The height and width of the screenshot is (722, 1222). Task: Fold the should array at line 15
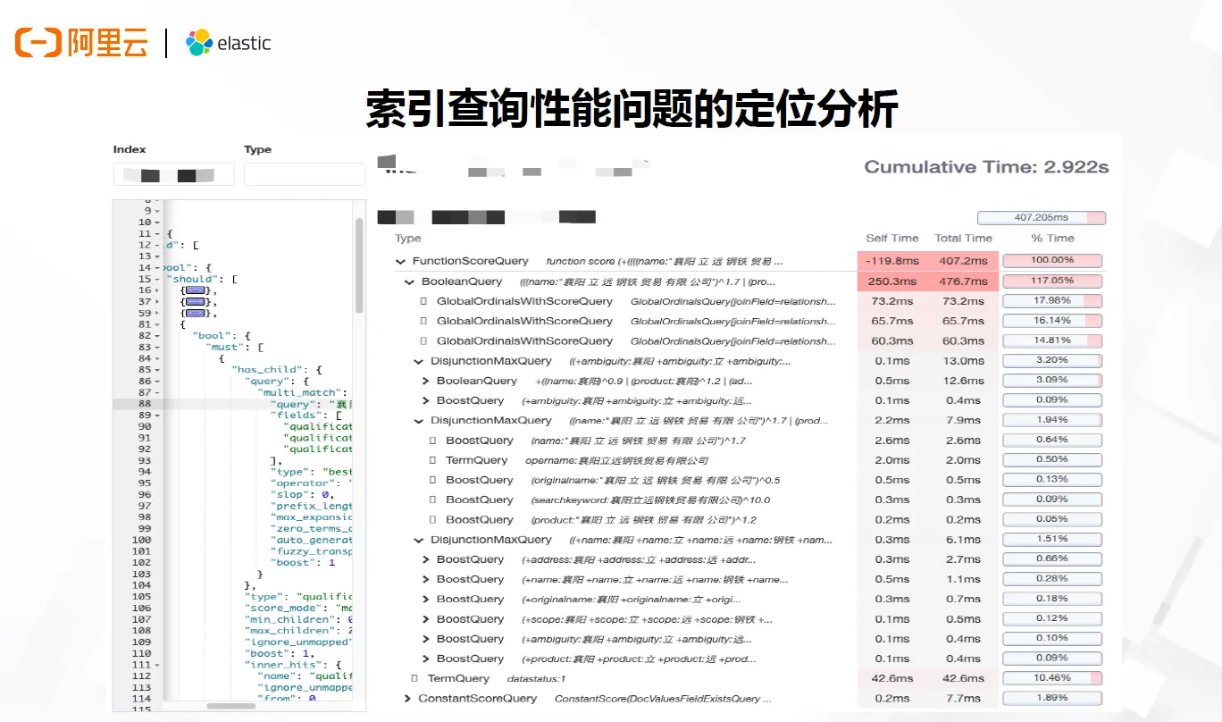point(157,279)
